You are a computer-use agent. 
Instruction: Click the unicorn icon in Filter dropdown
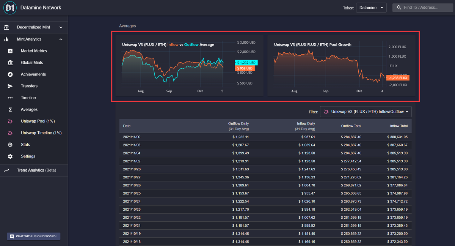coord(326,112)
